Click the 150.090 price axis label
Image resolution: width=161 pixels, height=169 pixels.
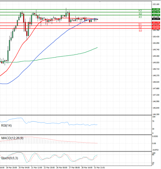(156, 43)
